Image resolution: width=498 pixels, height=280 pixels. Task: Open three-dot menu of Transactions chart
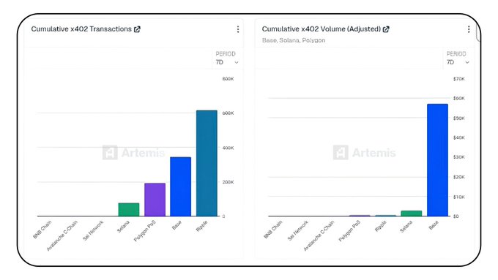(238, 29)
